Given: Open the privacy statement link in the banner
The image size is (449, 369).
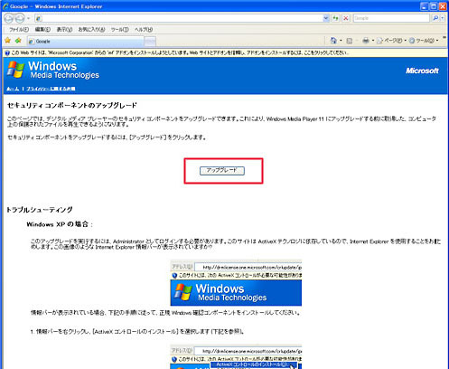Looking at the screenshot, I should pos(51,89).
